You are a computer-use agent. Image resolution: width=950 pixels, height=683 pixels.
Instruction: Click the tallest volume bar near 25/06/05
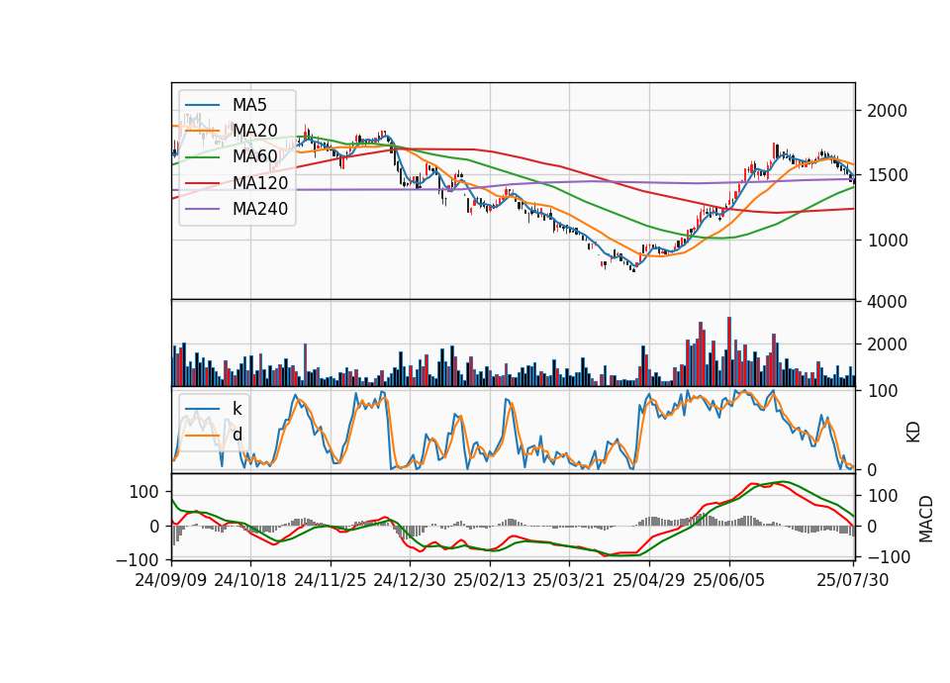click(729, 351)
